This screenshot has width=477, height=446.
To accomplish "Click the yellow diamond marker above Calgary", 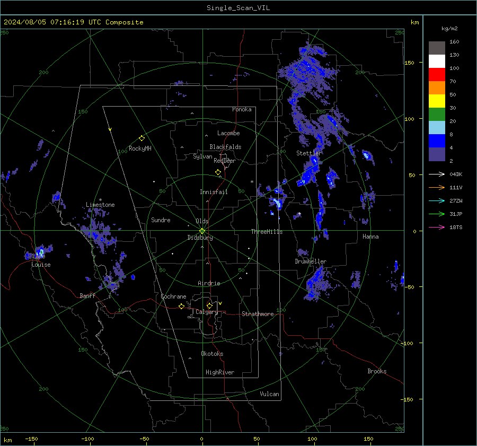I will tap(209, 305).
